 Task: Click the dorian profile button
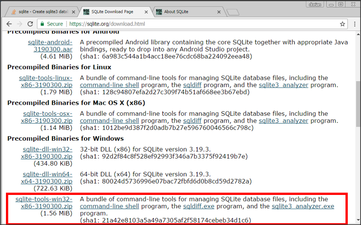click(x=315, y=5)
